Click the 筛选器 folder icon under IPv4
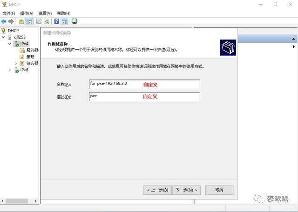 tap(22, 63)
